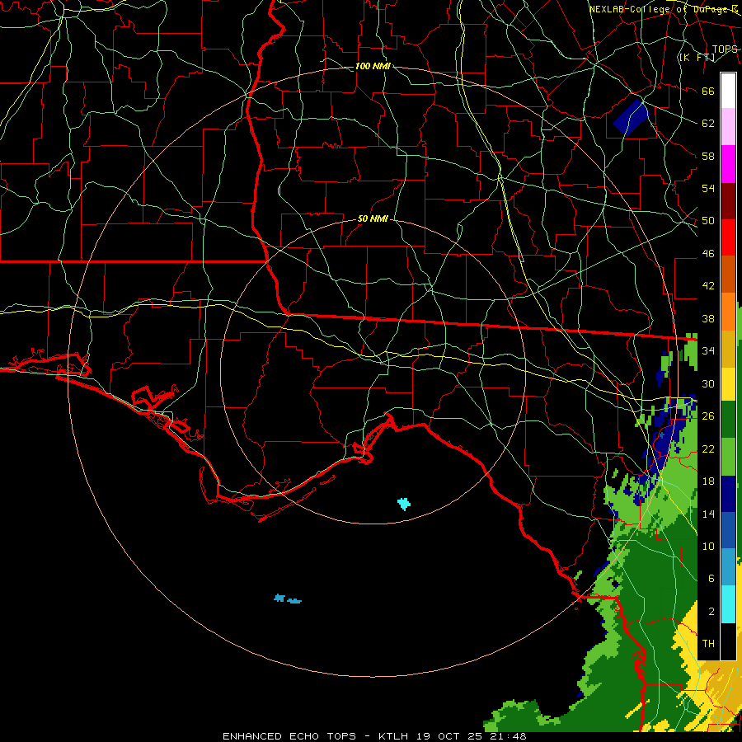
Task: Click legend value "38"
Action: (x=708, y=319)
